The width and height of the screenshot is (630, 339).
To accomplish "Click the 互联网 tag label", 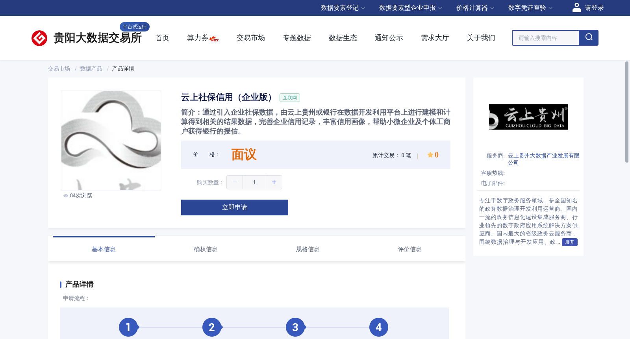I will 290,98.
